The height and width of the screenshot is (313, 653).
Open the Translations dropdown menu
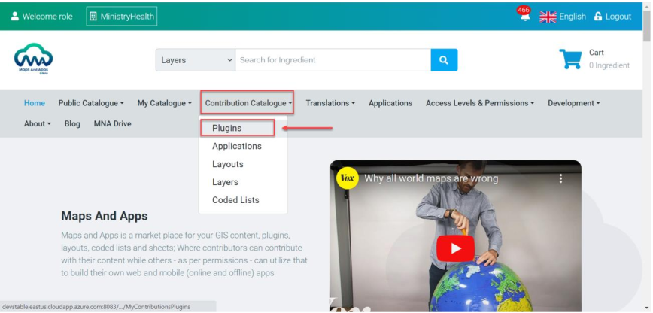(330, 103)
